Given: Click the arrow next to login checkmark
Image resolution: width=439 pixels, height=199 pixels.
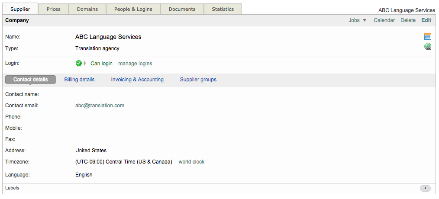Looking at the screenshot, I should pos(85,63).
